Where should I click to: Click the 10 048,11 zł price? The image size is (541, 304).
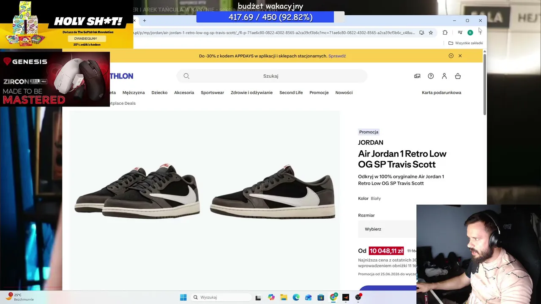(386, 251)
